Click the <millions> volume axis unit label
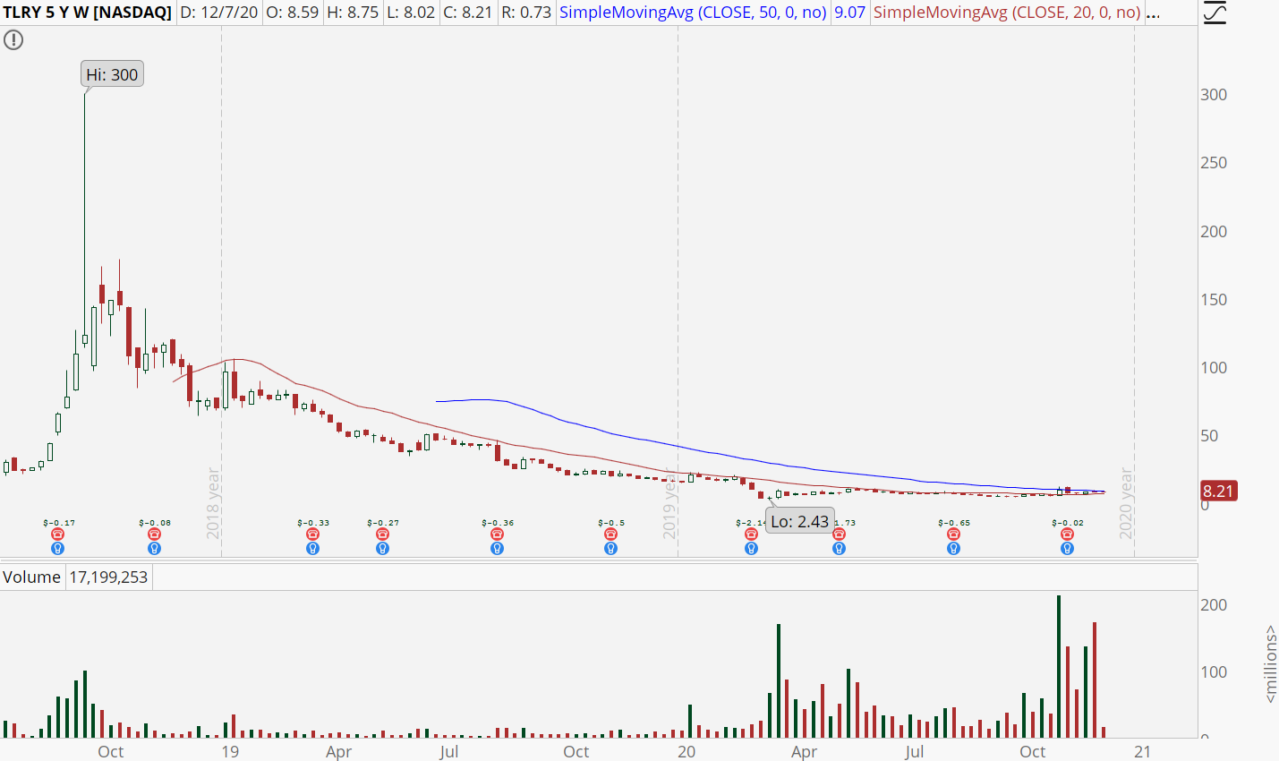Screen dimensions: 1279x761 click(1270, 663)
